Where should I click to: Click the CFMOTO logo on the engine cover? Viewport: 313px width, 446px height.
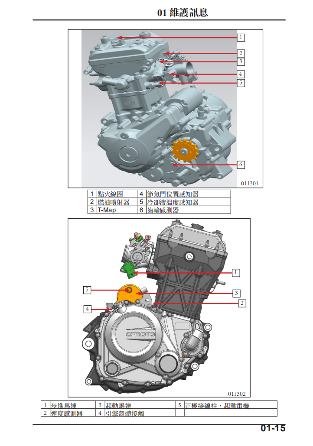tap(140, 334)
